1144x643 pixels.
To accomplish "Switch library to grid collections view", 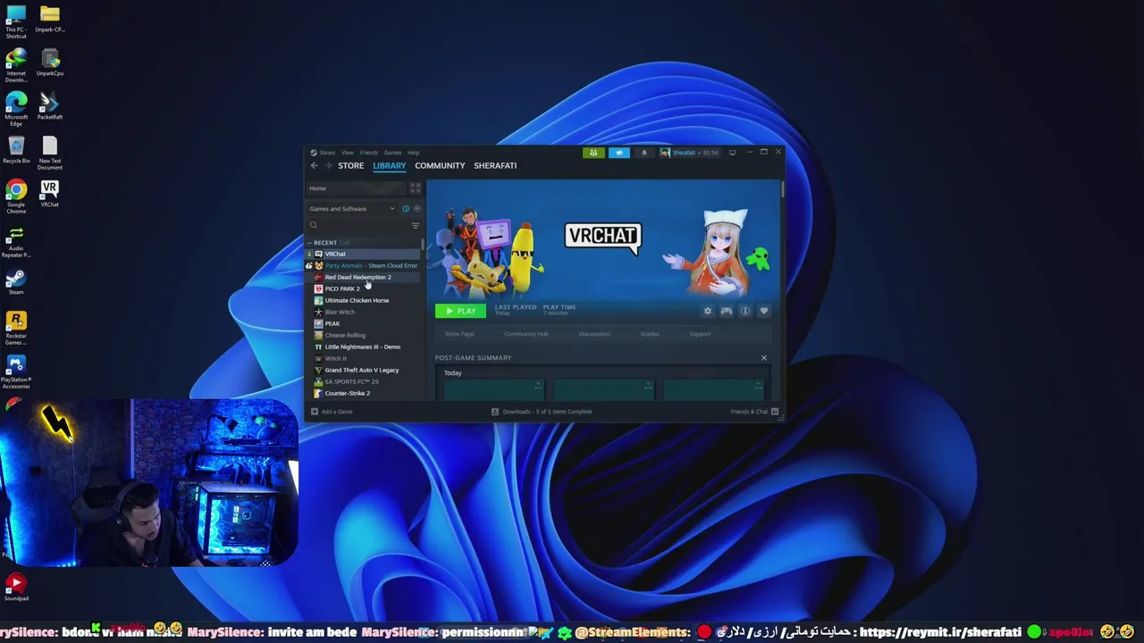I will pyautogui.click(x=415, y=188).
